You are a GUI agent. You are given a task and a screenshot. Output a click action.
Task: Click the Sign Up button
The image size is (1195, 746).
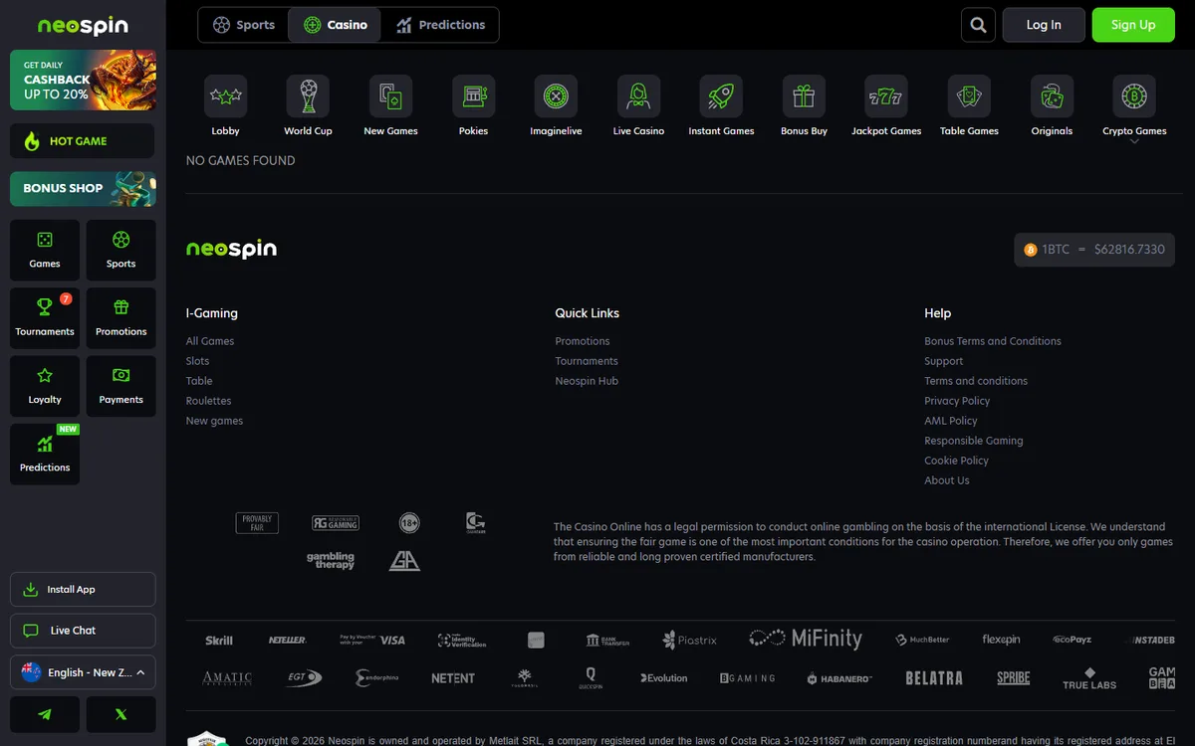click(x=1133, y=25)
